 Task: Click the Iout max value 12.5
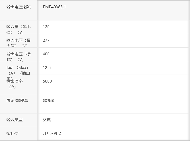click(47, 68)
